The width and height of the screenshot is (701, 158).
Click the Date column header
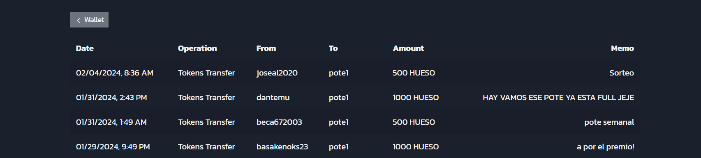click(x=85, y=48)
